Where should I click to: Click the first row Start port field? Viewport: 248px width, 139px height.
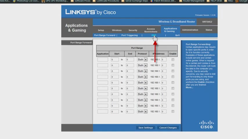[x=115, y=59]
